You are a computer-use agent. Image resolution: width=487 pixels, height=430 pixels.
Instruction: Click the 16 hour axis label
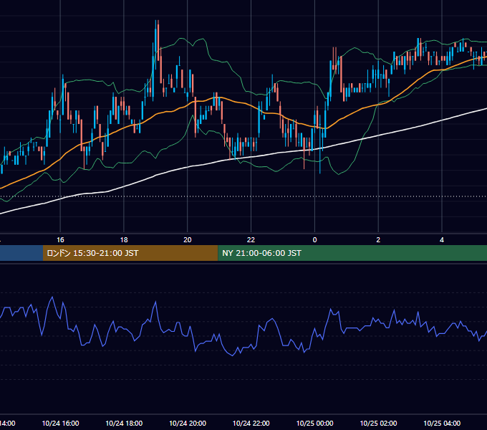click(60, 240)
